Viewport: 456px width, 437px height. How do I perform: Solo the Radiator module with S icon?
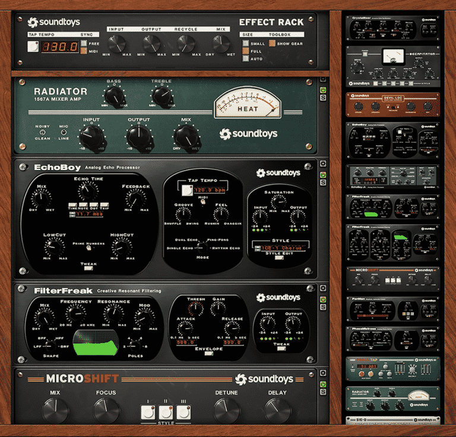tap(323, 98)
